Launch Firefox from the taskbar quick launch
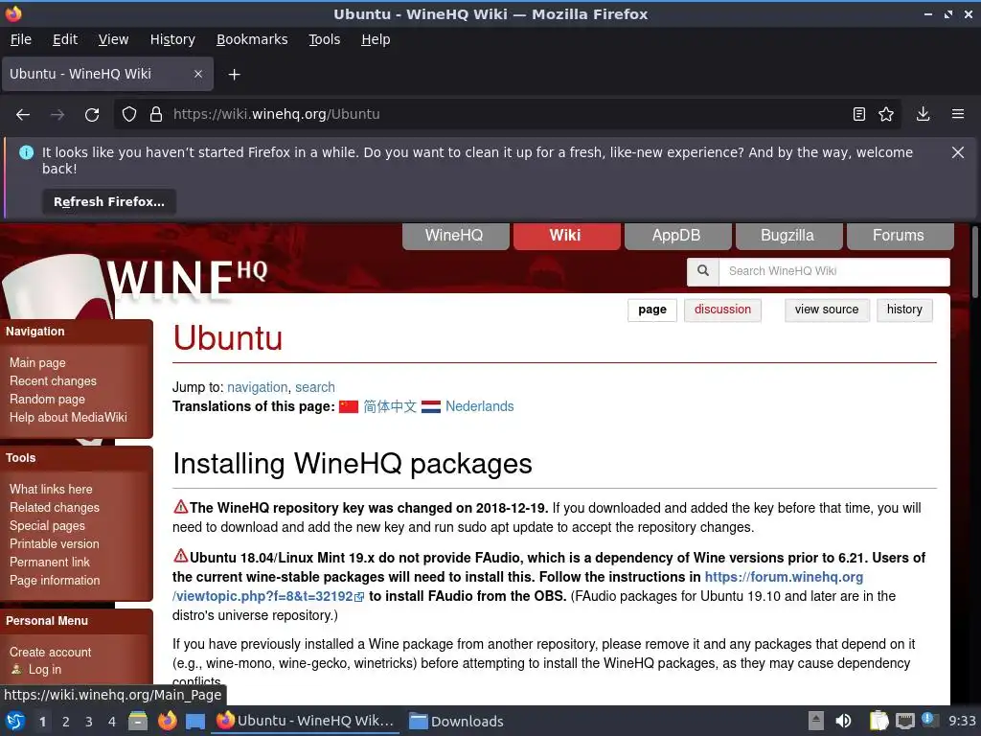The image size is (981, 736). click(x=167, y=721)
